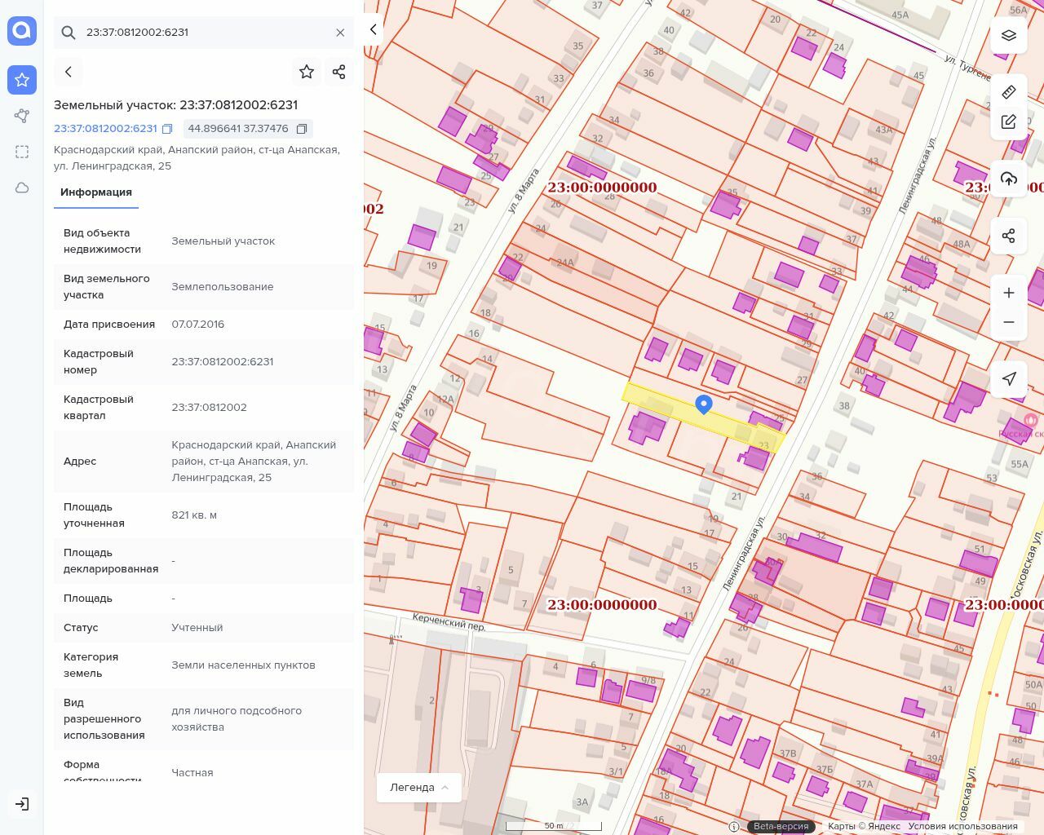Add parcel to favorites with star

[x=307, y=72]
